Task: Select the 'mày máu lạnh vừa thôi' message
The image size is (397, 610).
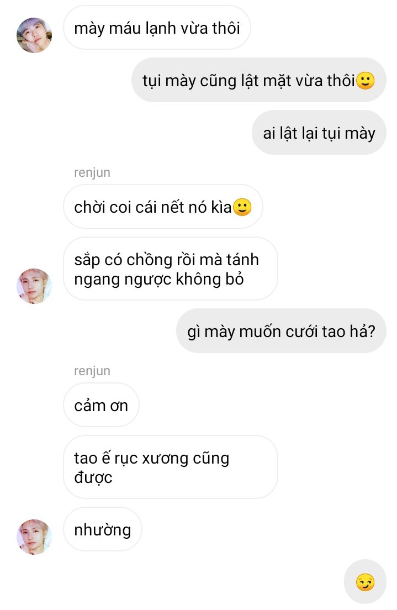Action: point(157,28)
